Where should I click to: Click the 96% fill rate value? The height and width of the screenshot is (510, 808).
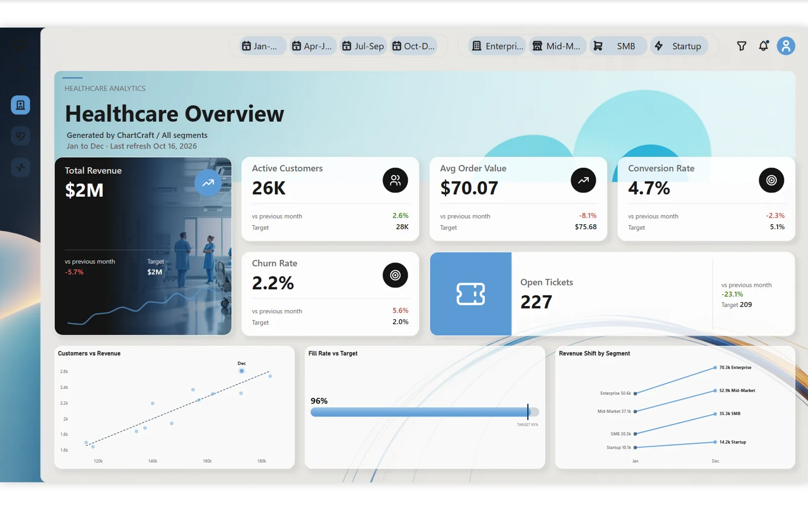[x=319, y=401]
